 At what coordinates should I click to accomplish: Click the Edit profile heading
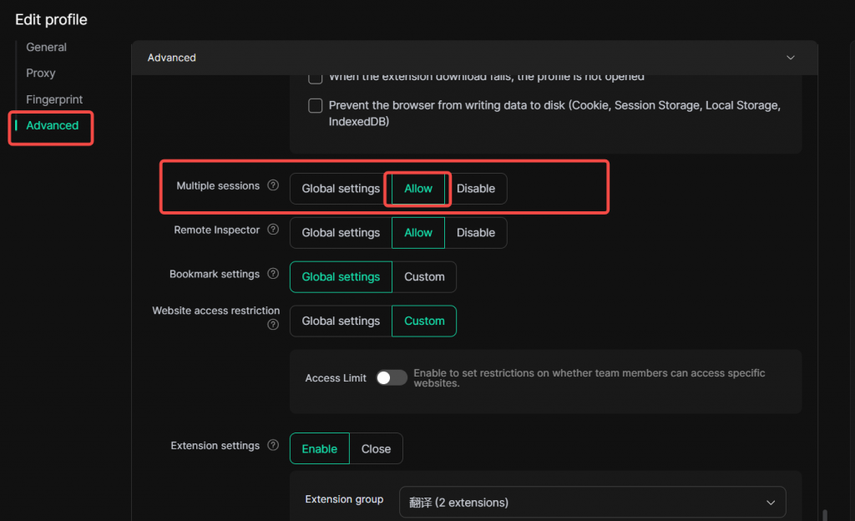coord(51,19)
